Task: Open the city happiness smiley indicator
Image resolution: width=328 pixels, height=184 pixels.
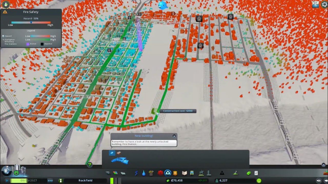Action: pos(259,180)
